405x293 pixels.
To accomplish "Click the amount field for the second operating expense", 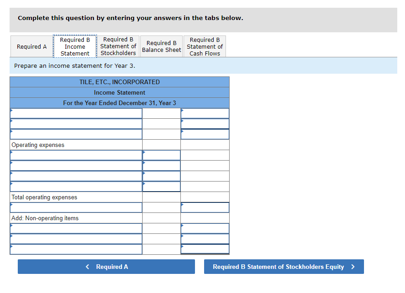I will point(161,166).
